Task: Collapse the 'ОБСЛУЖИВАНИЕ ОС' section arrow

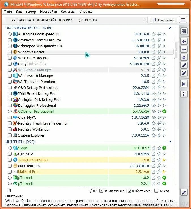Action: (x=170, y=28)
